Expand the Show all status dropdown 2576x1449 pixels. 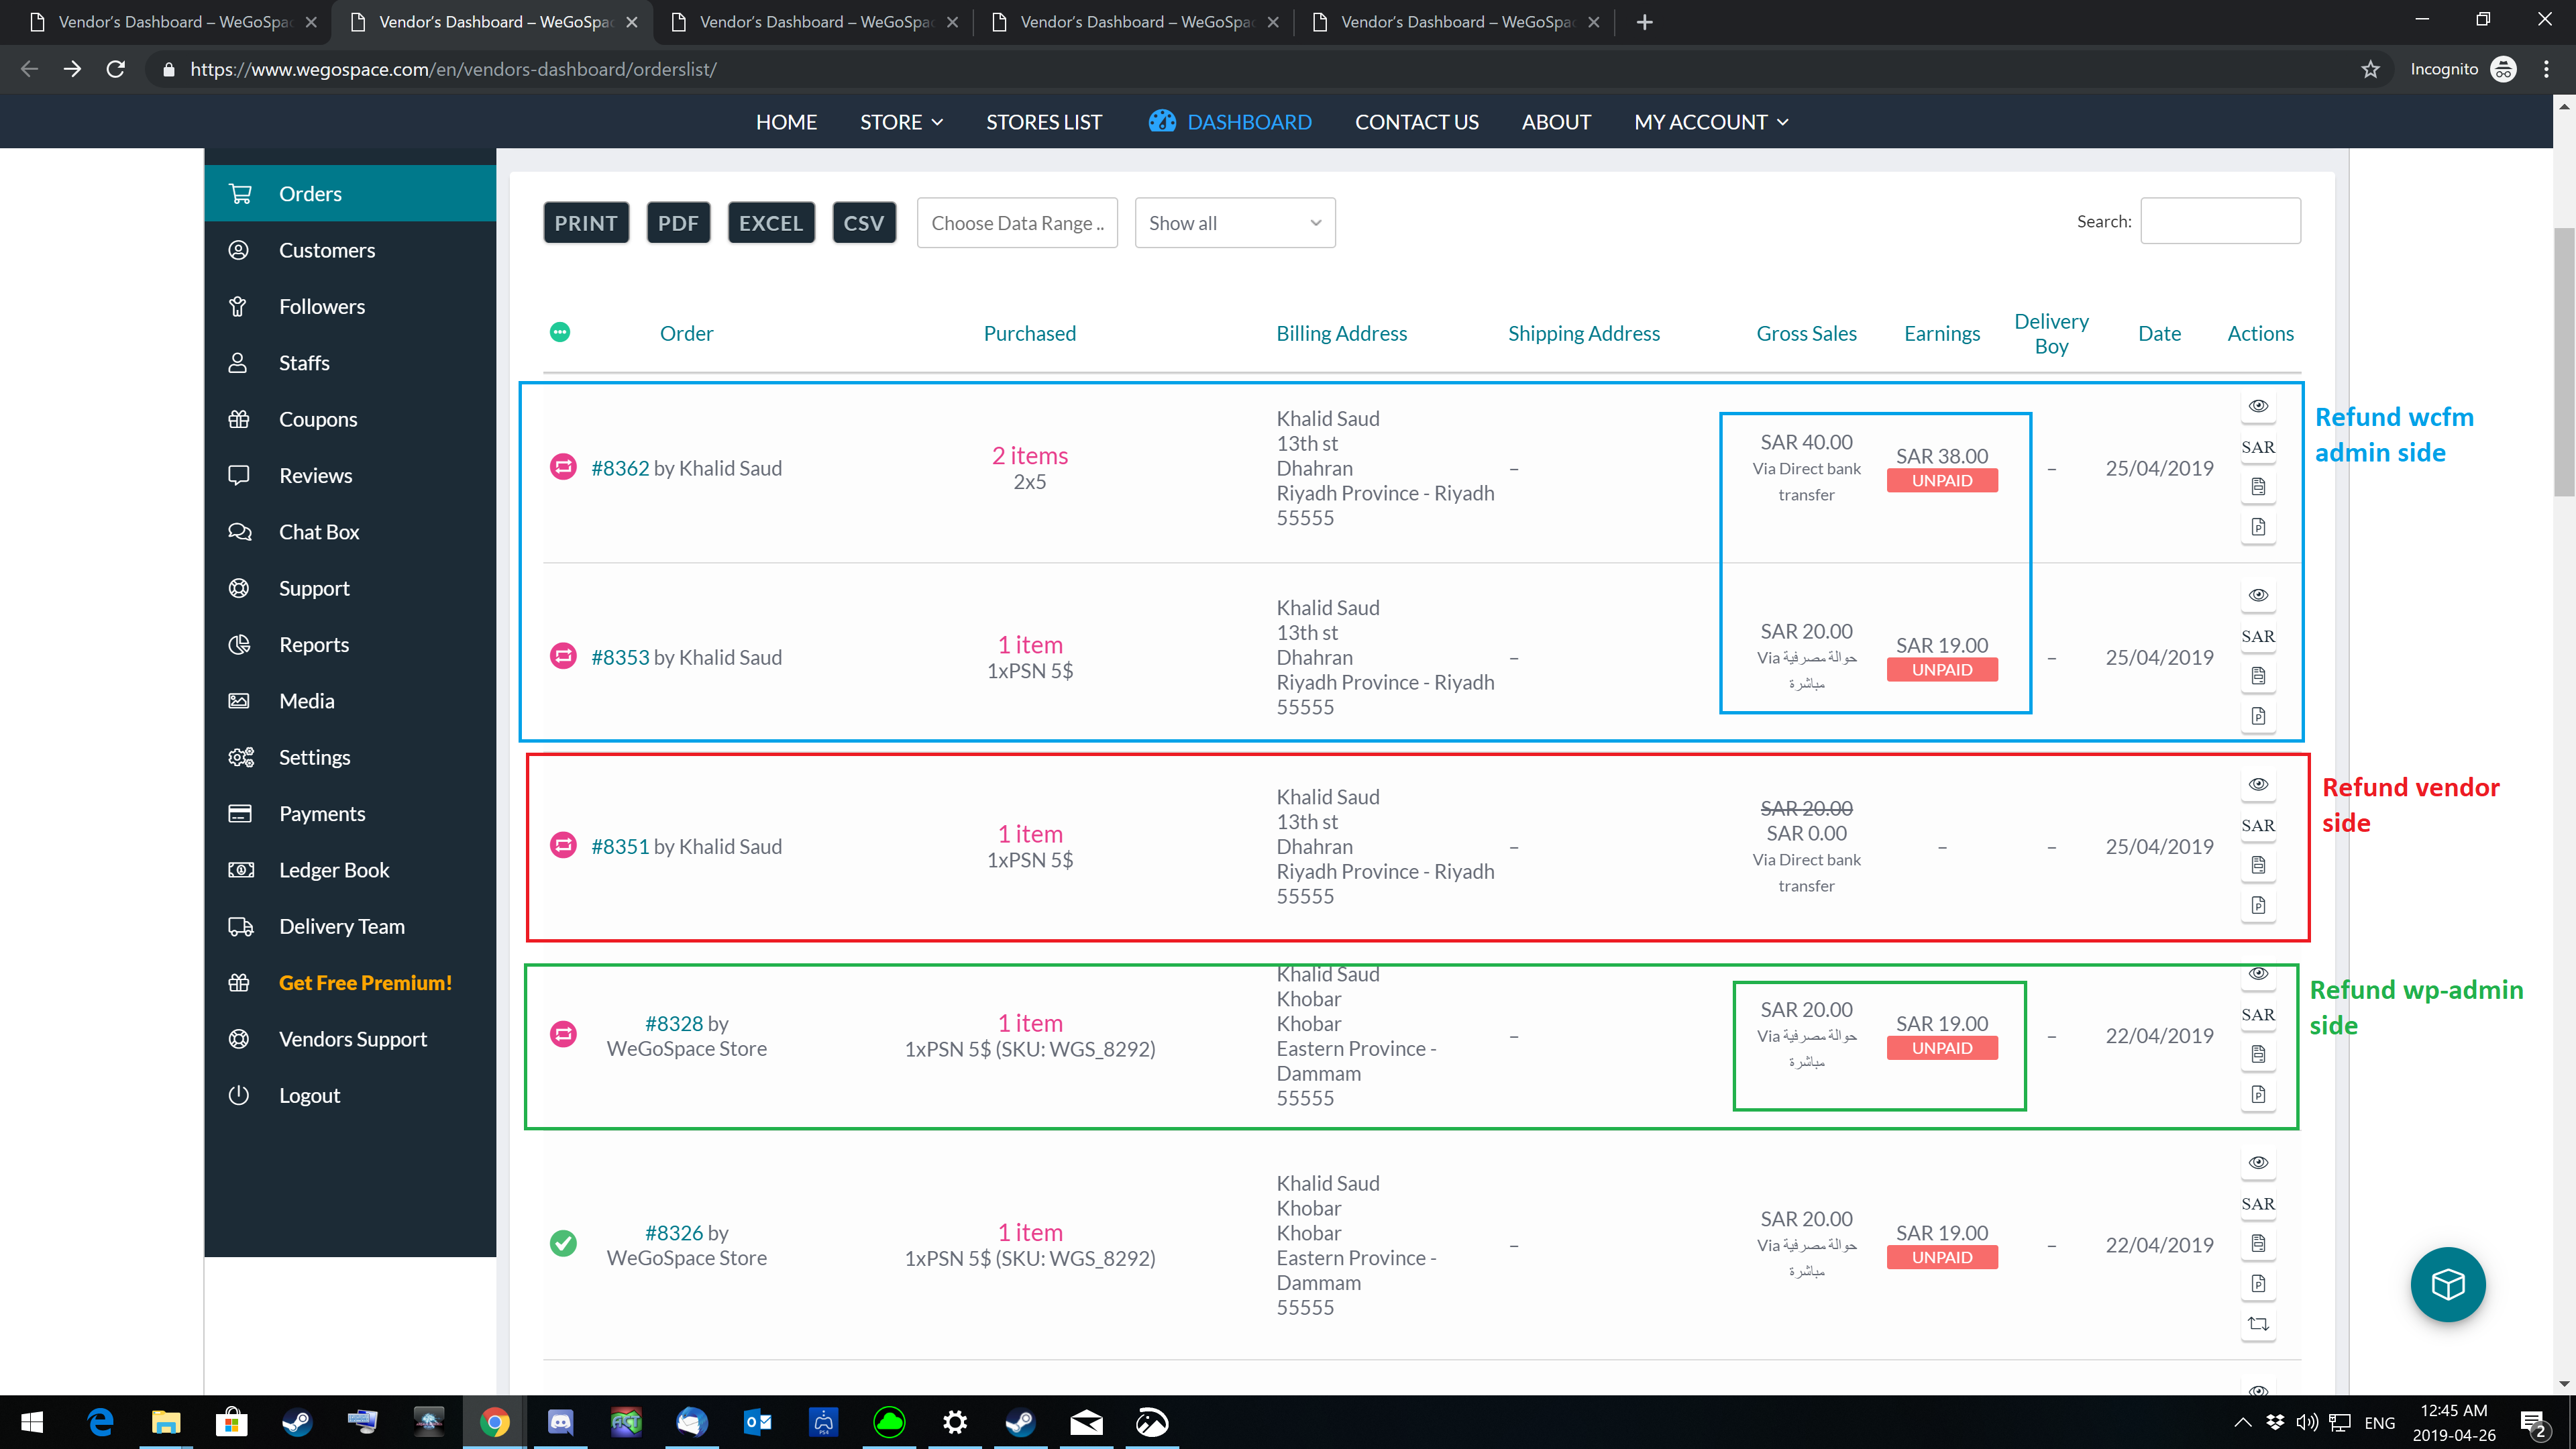point(1235,223)
